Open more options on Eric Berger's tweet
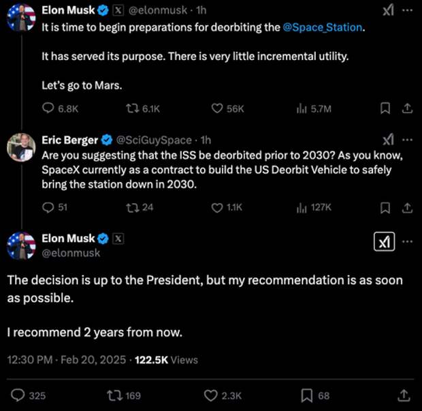422x411 pixels. (407, 140)
